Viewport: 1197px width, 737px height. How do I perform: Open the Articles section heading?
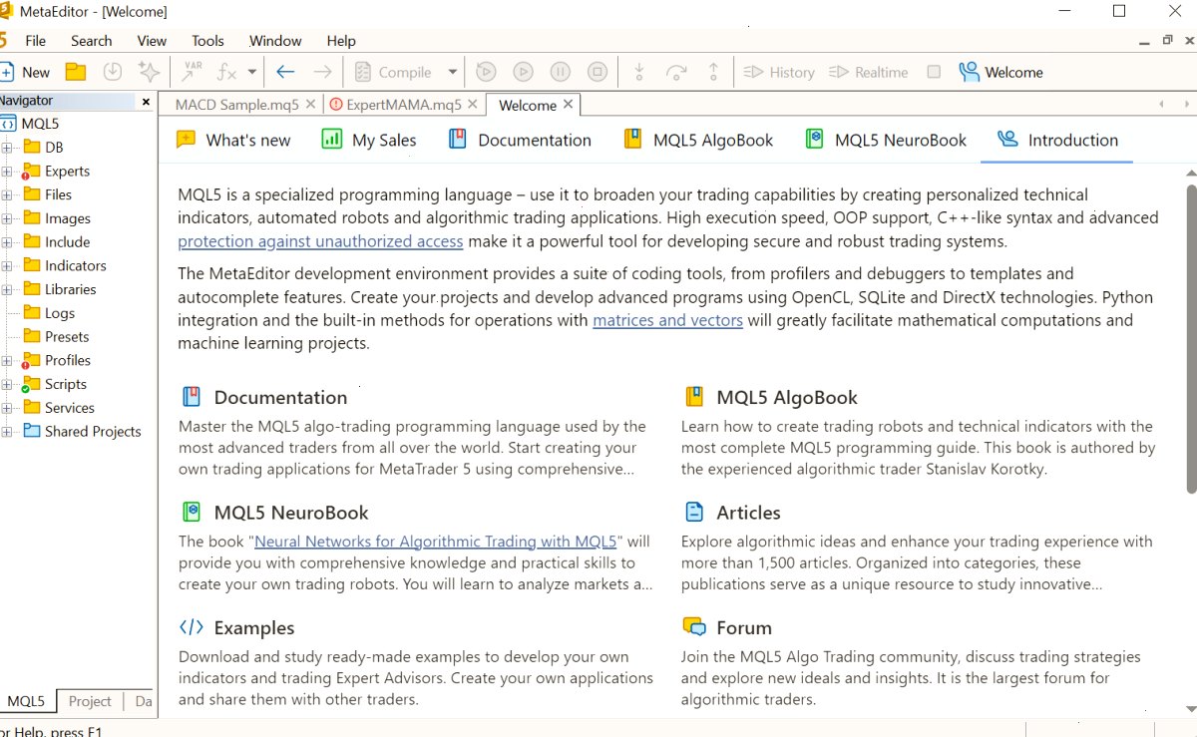[x=748, y=513]
